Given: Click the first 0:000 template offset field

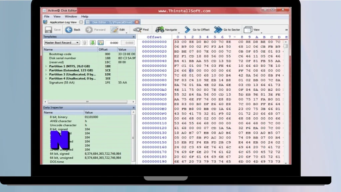Looking at the screenshot, I should click(x=113, y=43).
